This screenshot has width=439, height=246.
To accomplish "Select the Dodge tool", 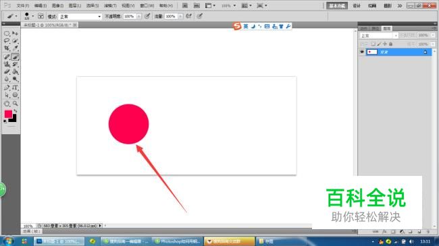I will (x=15, y=79).
